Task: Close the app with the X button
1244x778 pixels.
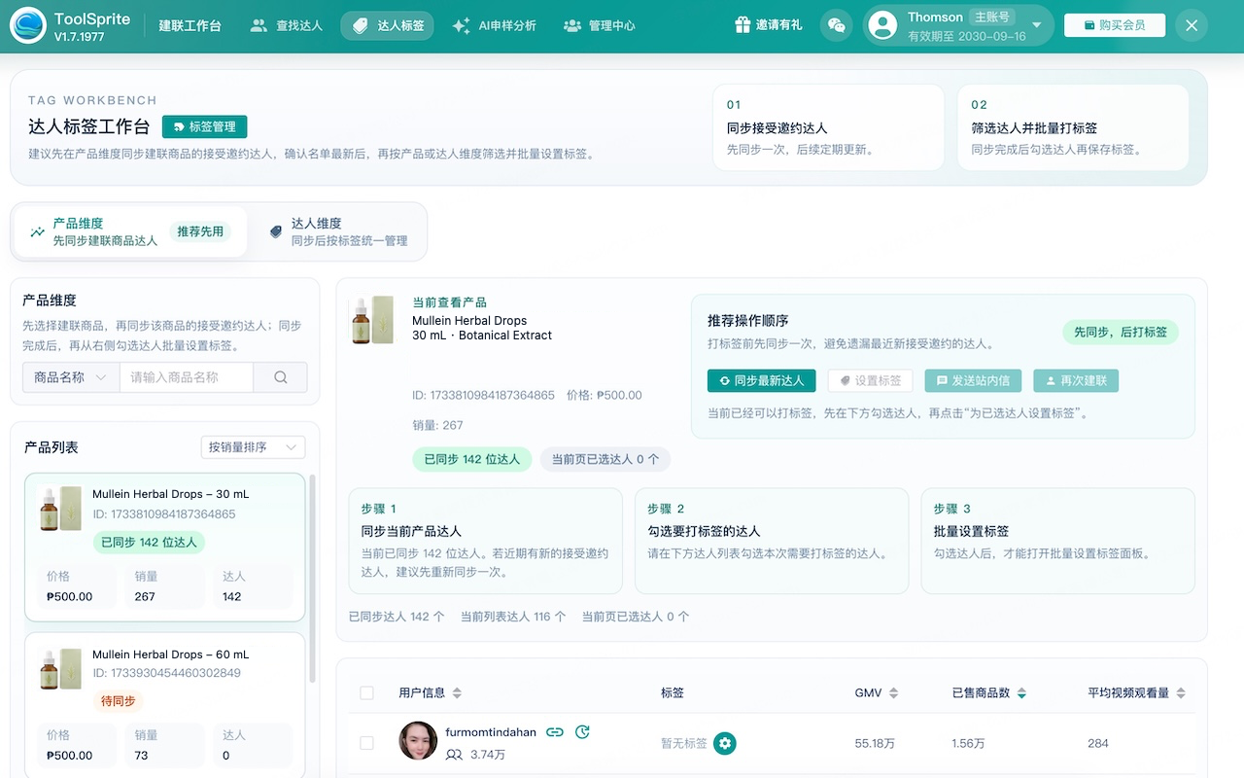Action: pyautogui.click(x=1192, y=25)
